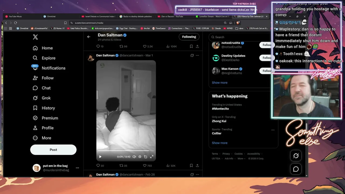Open account options for put em in the bag
The height and width of the screenshot is (194, 345).
[x=77, y=168]
